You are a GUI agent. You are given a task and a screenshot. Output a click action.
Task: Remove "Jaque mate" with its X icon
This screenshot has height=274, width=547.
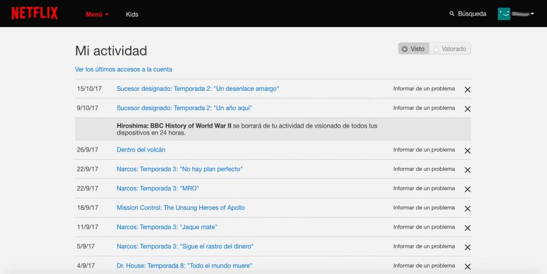pos(467,228)
